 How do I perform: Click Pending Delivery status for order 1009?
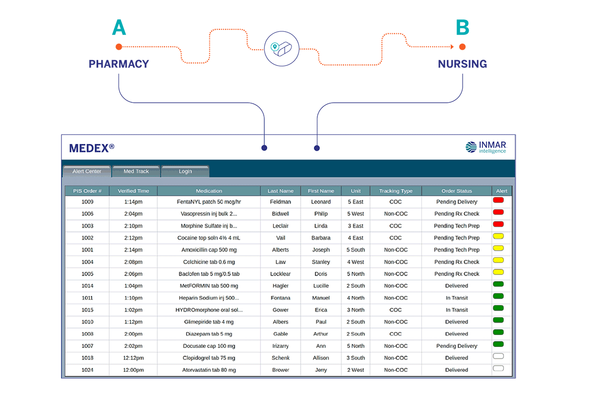coord(457,202)
